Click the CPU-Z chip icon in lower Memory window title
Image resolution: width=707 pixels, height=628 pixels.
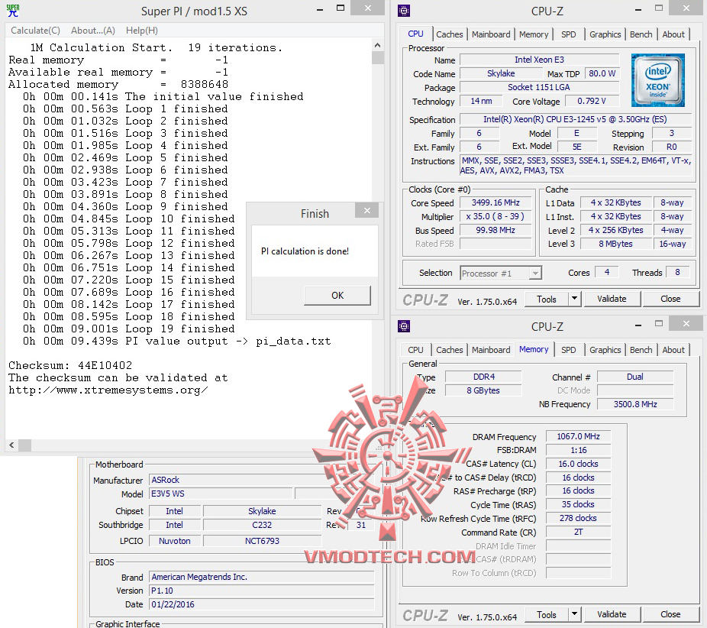pyautogui.click(x=404, y=325)
